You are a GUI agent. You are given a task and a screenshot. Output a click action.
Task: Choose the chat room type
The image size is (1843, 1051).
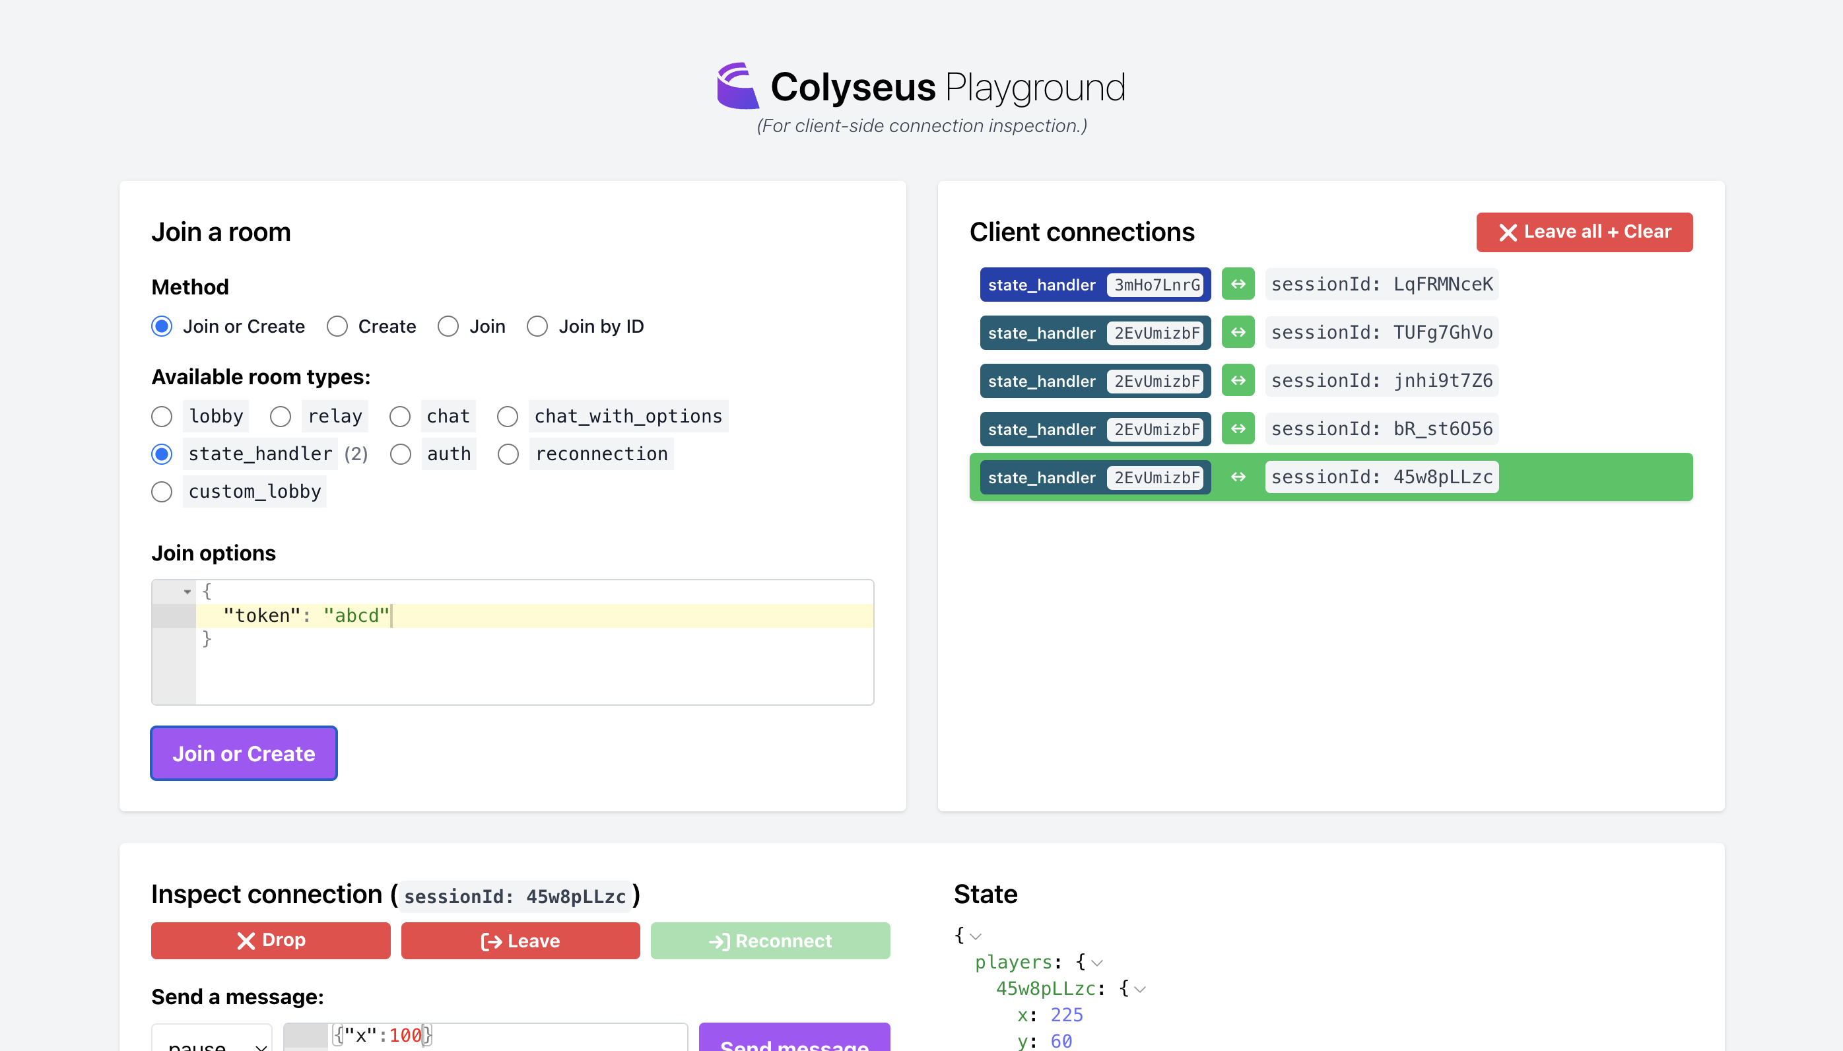tap(400, 417)
